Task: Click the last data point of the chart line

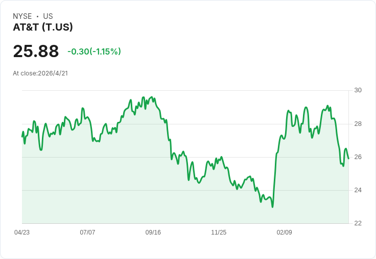Action: (348, 159)
